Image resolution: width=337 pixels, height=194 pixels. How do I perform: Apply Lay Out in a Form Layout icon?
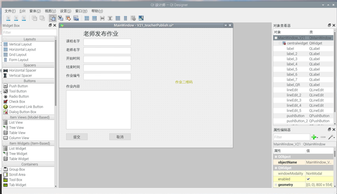[x=125, y=18]
